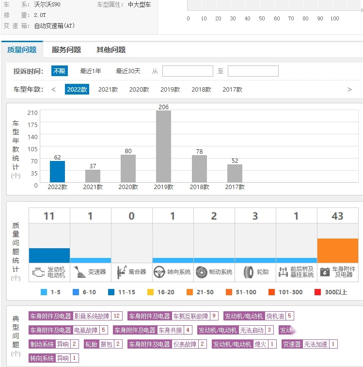Click the 51-100 legend swatch

(x=229, y=292)
